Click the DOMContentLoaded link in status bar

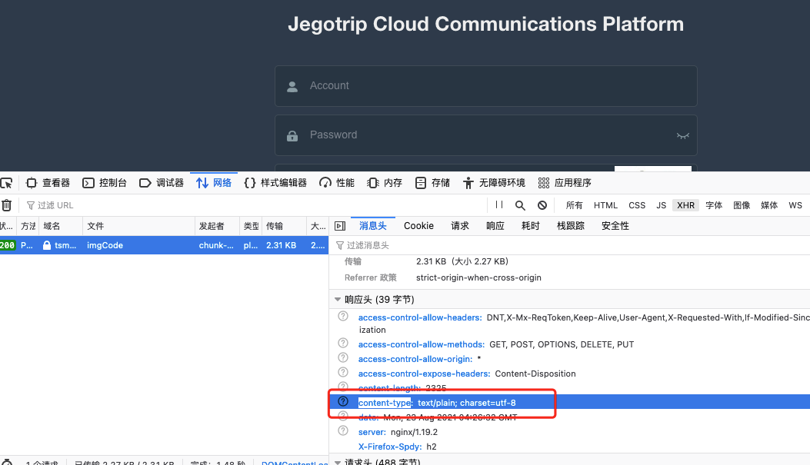point(295,463)
